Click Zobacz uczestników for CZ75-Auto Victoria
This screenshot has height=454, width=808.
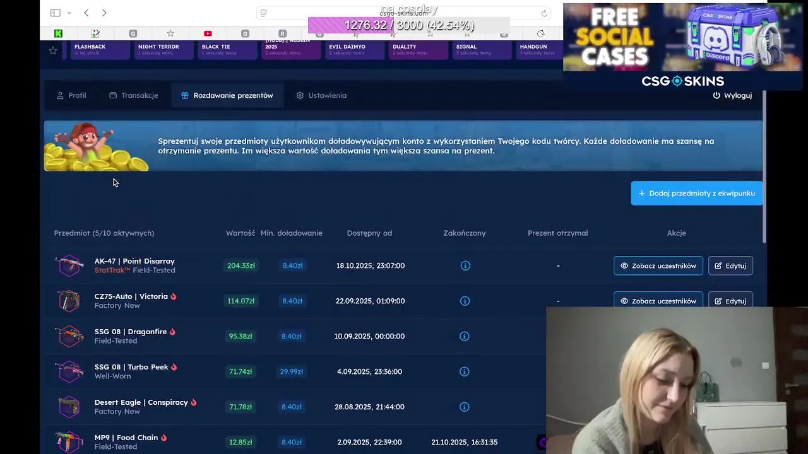click(x=658, y=300)
